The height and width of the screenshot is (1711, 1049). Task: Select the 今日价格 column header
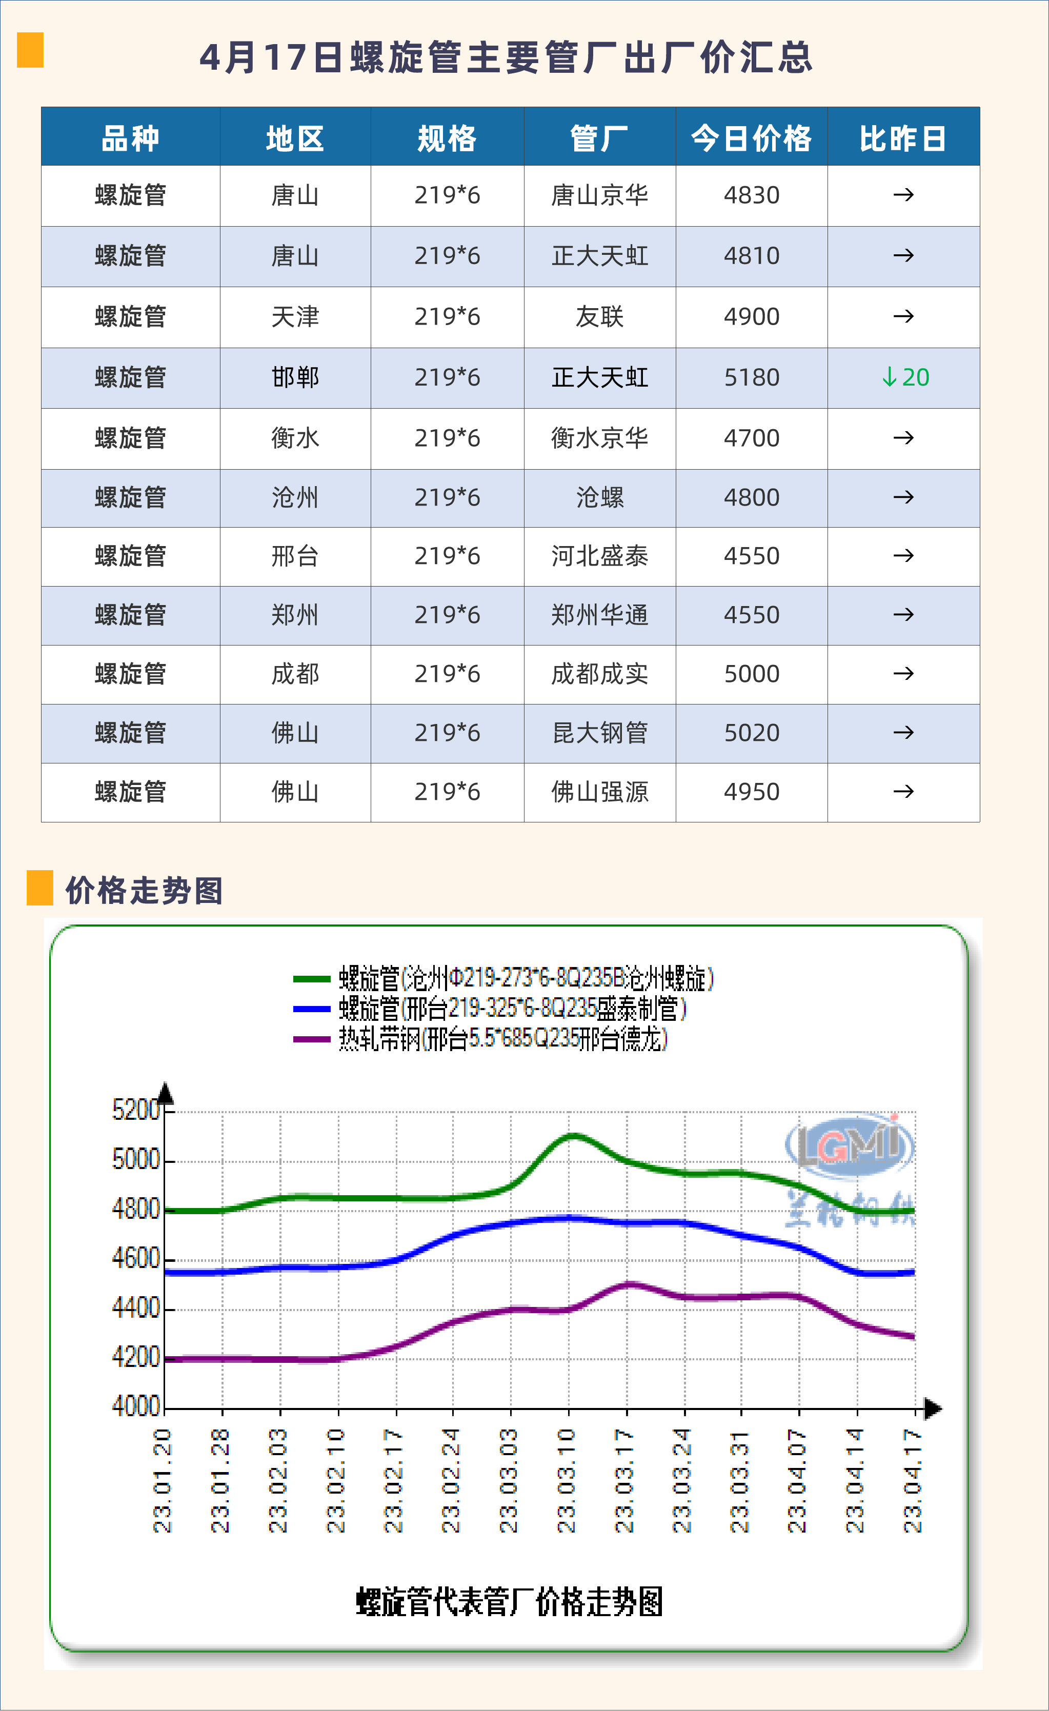(751, 137)
